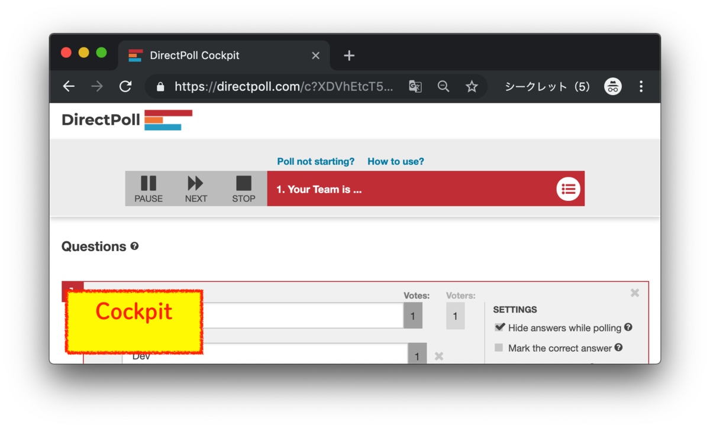
Task: Click the lock icon in address bar
Action: tap(160, 87)
